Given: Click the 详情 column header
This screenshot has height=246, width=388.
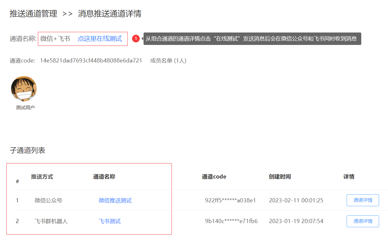Looking at the screenshot, I should pos(349,177).
